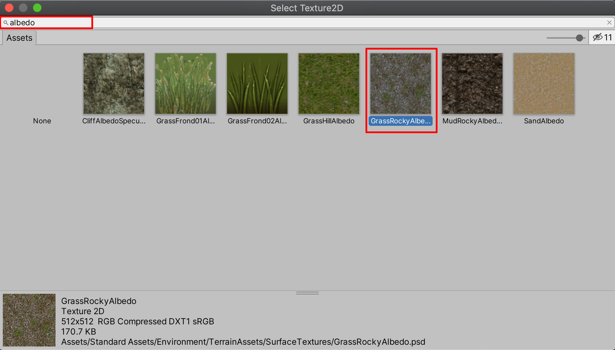Adjust the thumbnail size slider
Screen dimensions: 615x350
click(x=579, y=38)
